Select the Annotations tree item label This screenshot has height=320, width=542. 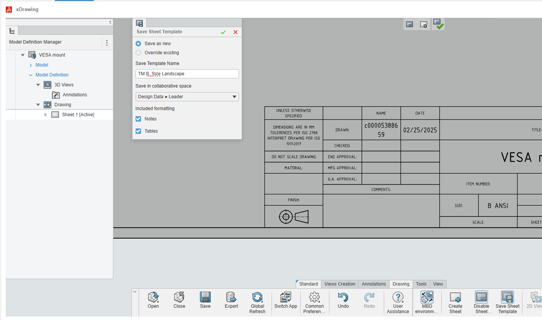coord(75,95)
